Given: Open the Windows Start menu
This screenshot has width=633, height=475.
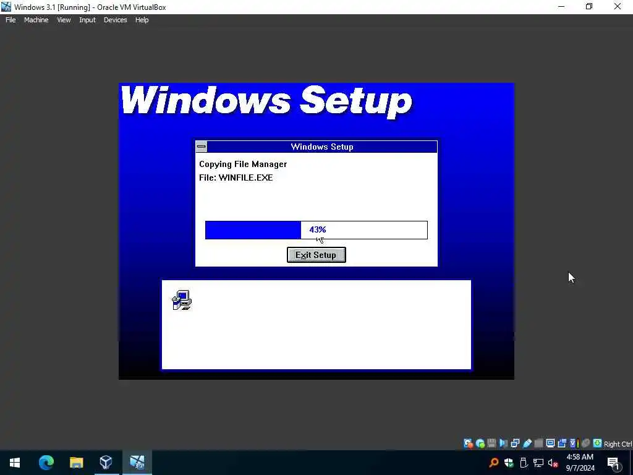Looking at the screenshot, I should [15, 463].
